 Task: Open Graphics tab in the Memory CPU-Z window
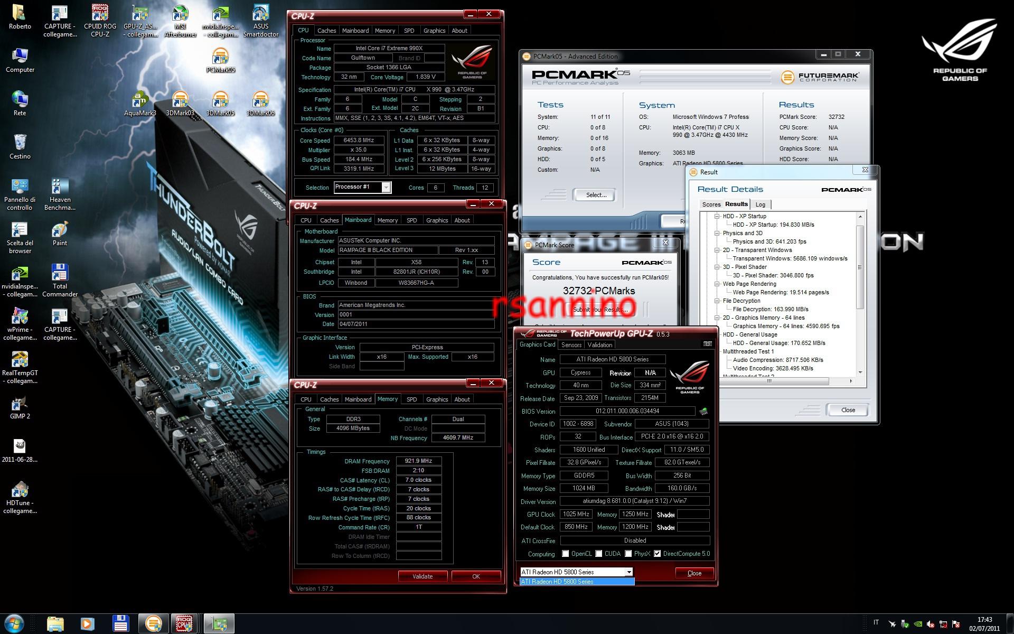[437, 399]
